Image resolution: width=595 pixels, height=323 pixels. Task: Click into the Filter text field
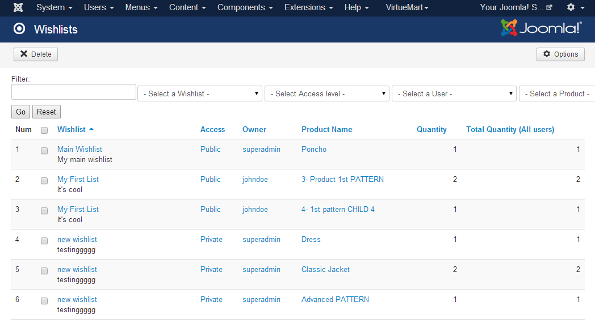(x=74, y=92)
